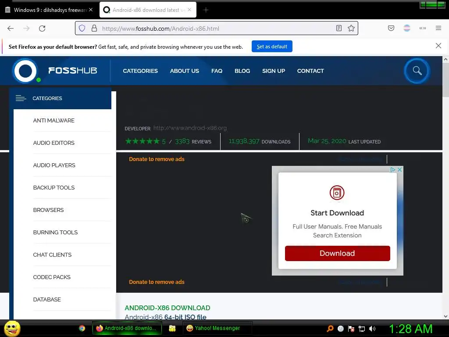The width and height of the screenshot is (449, 337).
Task: Click the padlock site security icon
Action: pos(94,29)
